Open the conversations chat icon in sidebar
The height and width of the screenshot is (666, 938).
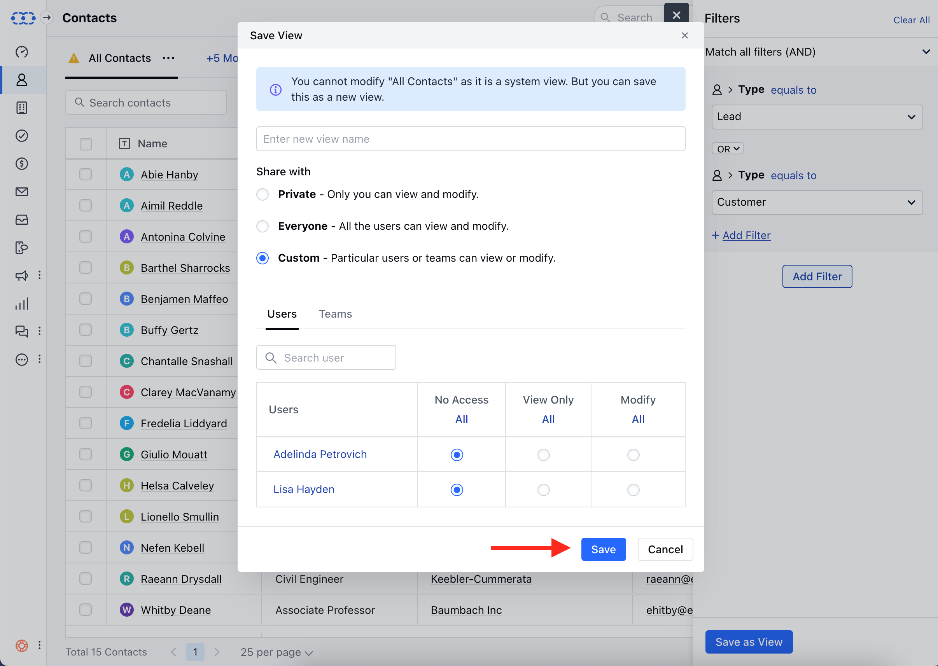coord(22,331)
